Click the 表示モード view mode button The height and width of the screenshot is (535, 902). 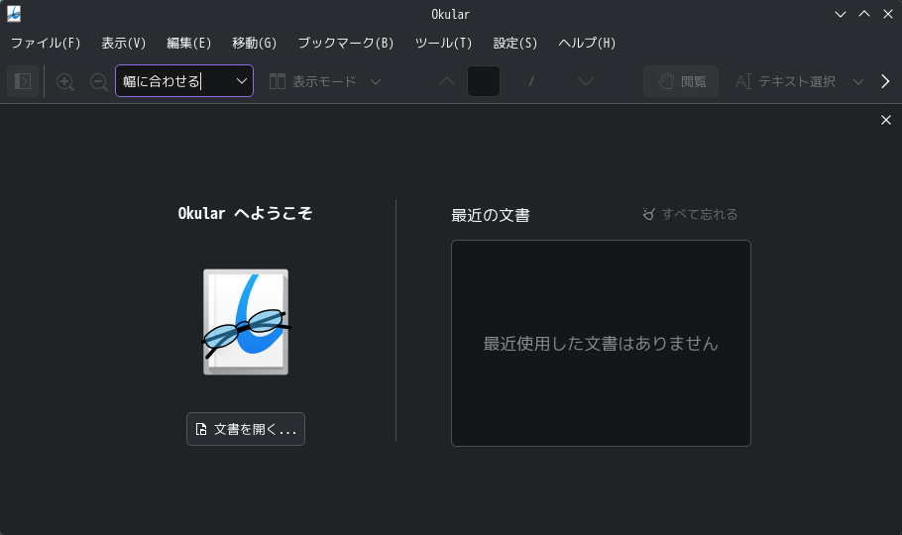[x=313, y=81]
